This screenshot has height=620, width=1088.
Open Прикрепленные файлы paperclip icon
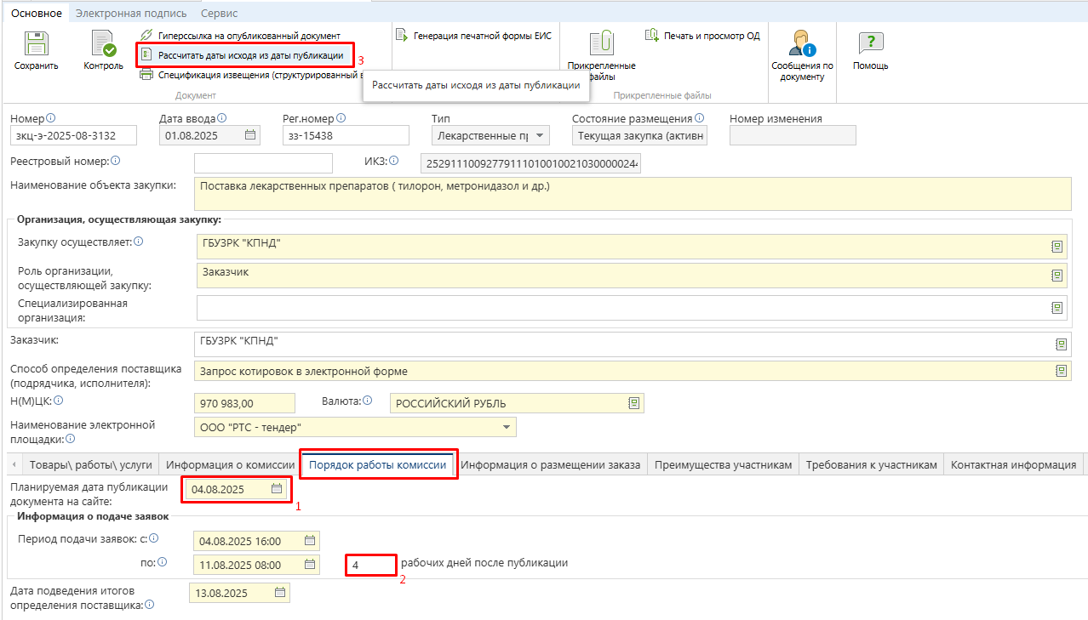[x=602, y=43]
